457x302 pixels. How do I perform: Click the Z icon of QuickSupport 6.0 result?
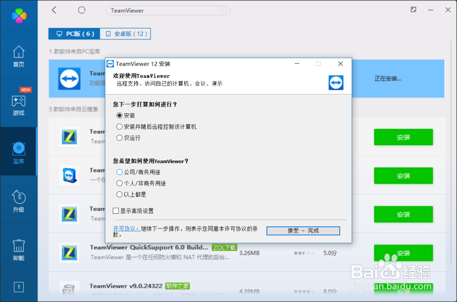point(69,253)
